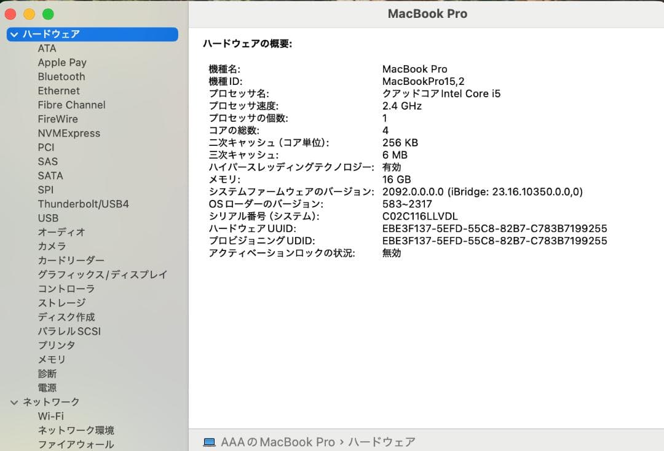Open the Fibre Channel section
Screen dimensions: 664x451
[x=71, y=105]
